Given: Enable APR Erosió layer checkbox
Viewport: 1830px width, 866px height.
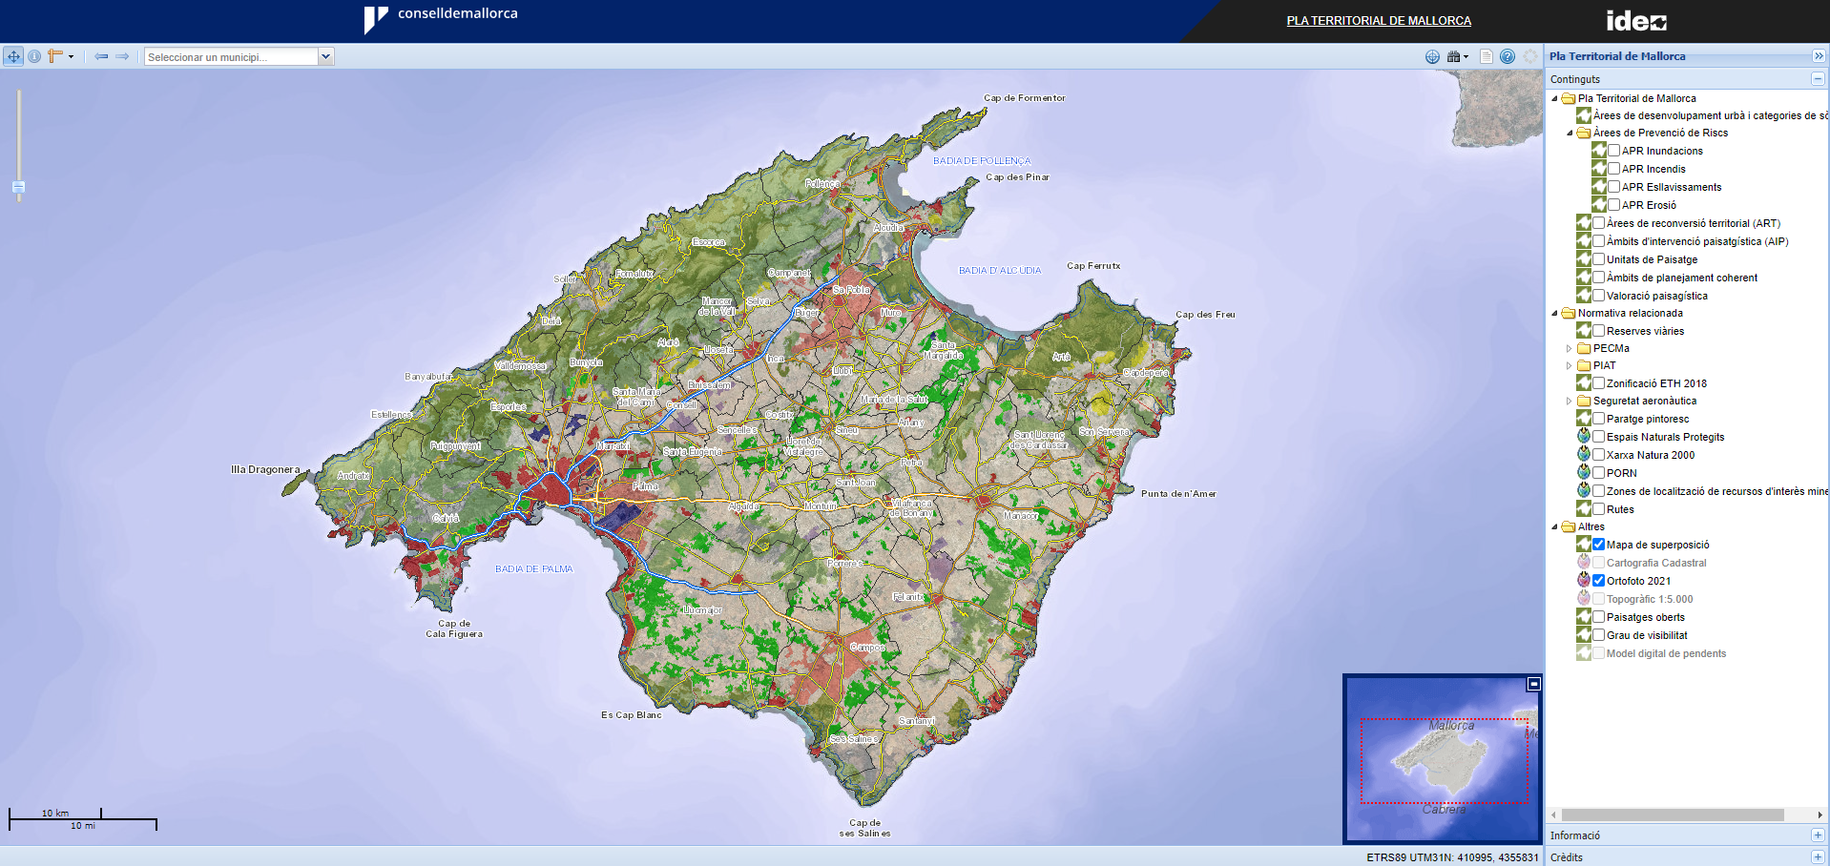Looking at the screenshot, I should (1614, 205).
